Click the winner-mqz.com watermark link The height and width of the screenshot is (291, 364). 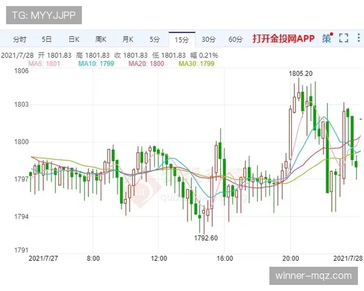314,276
